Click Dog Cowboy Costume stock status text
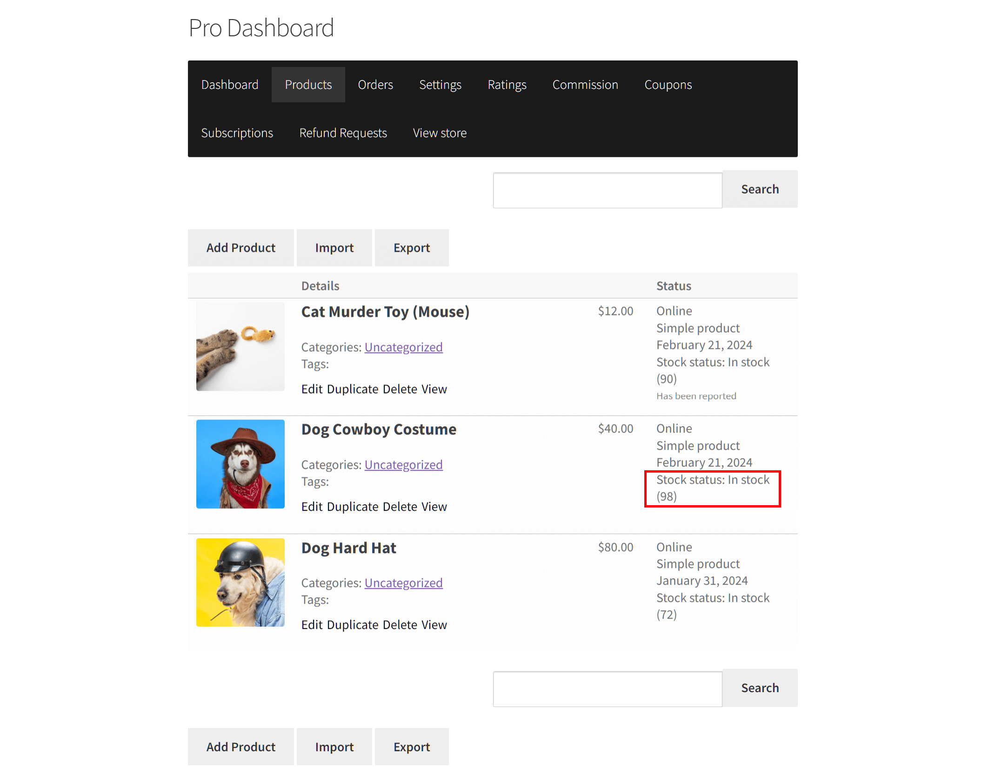989x781 pixels. pos(713,488)
